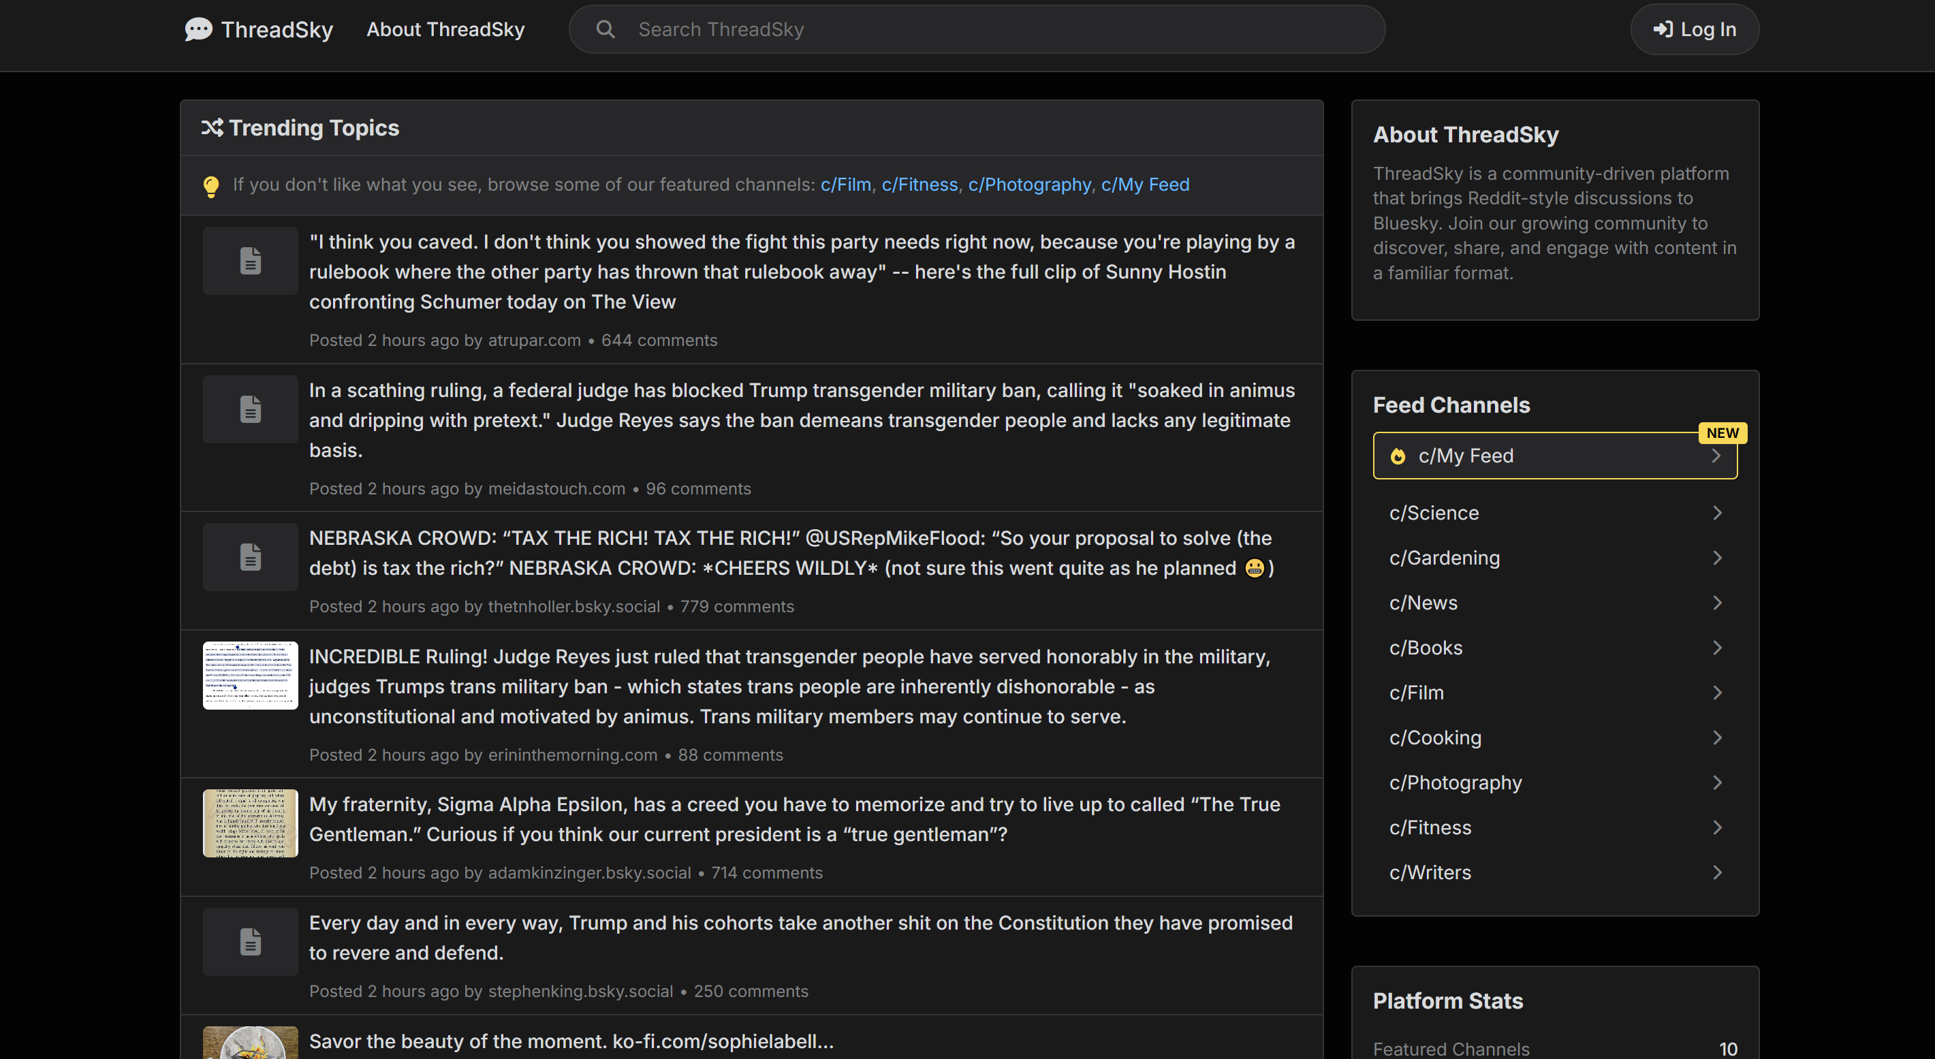Follow the c/Photography featured channel link
This screenshot has width=1935, height=1059.
(1029, 185)
